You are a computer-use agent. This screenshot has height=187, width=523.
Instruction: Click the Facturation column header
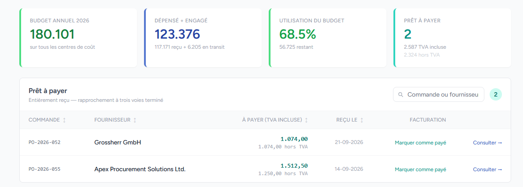(428, 120)
